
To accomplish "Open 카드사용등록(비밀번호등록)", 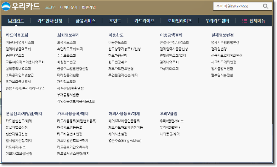I will click(77, 121).
